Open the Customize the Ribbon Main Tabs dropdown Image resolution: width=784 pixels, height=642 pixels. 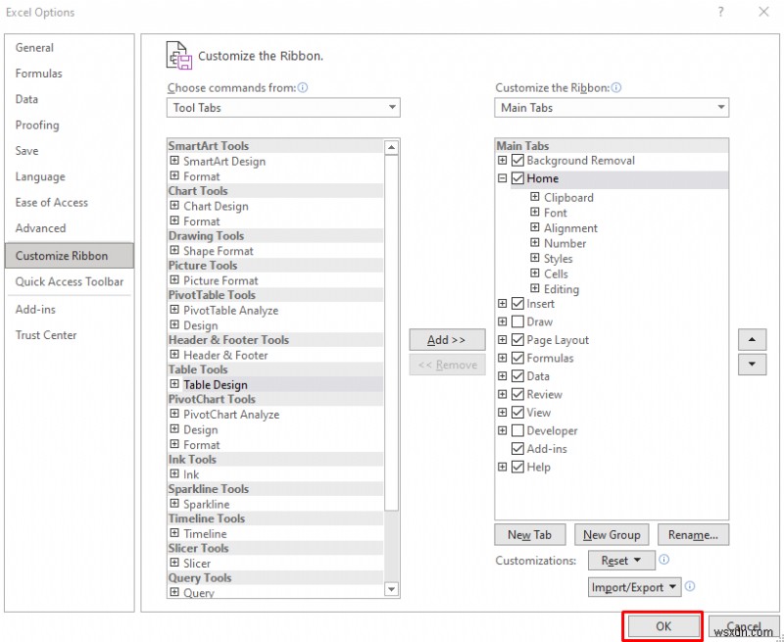click(x=611, y=108)
